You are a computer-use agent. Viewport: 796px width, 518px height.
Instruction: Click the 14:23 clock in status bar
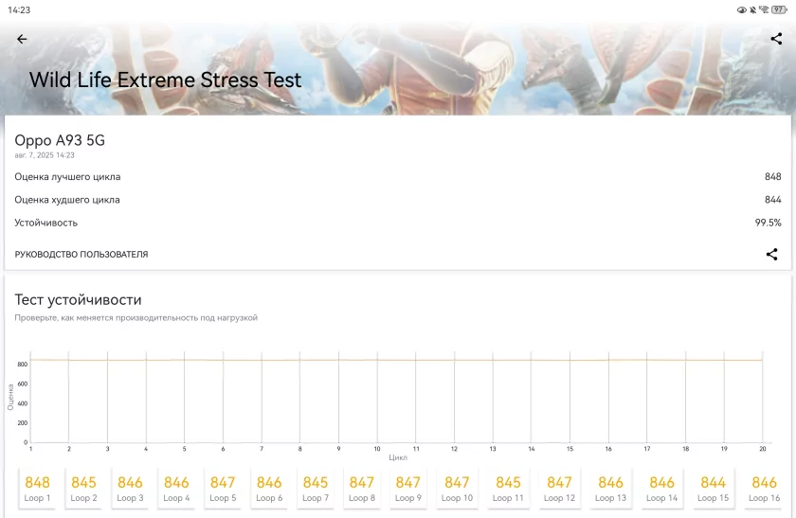coord(19,10)
